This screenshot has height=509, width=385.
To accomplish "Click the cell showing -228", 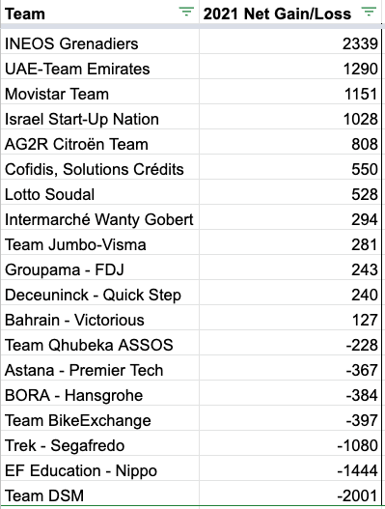I will [290, 345].
